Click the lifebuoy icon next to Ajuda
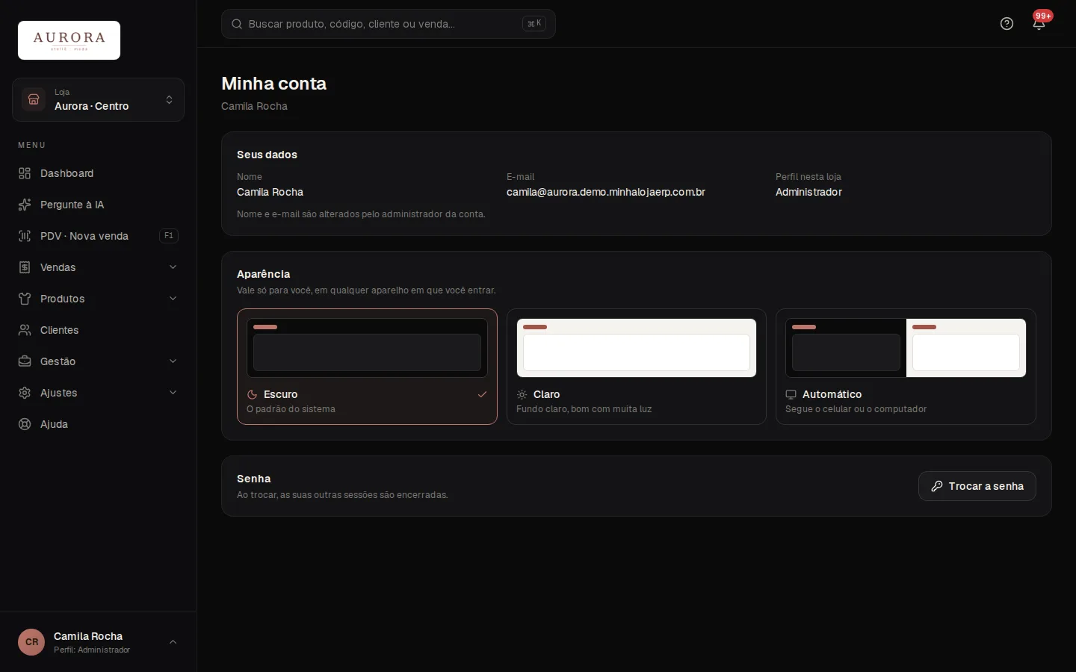 (x=25, y=424)
